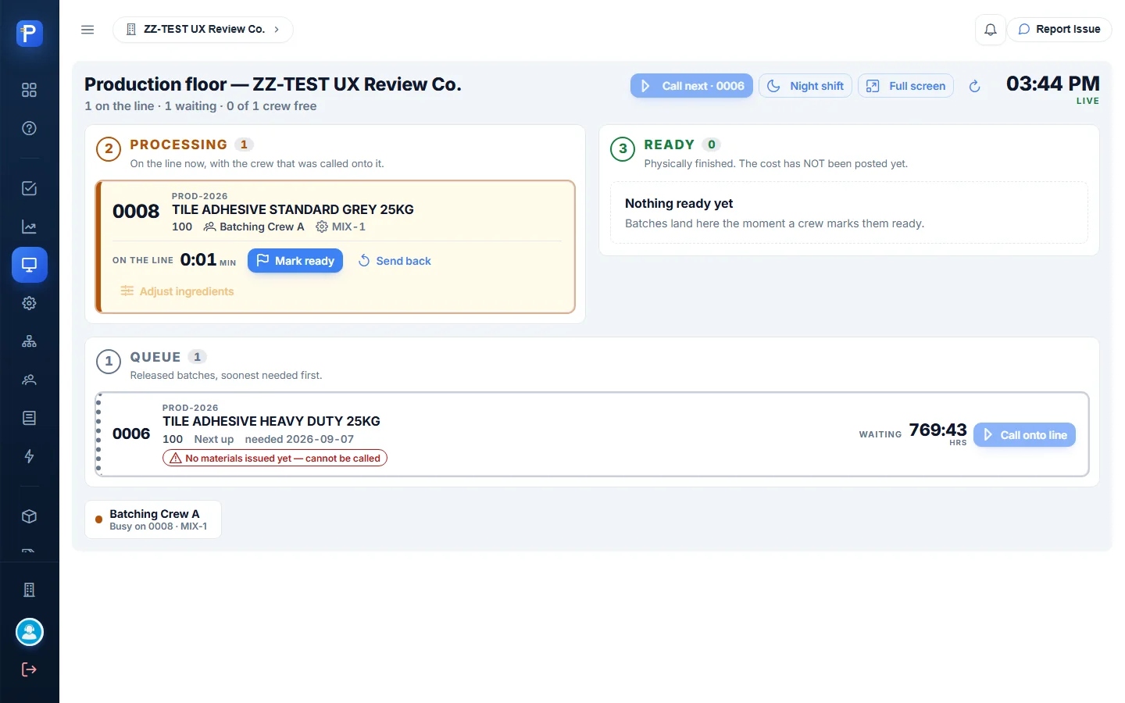Click the Report Issue button

[x=1059, y=30]
